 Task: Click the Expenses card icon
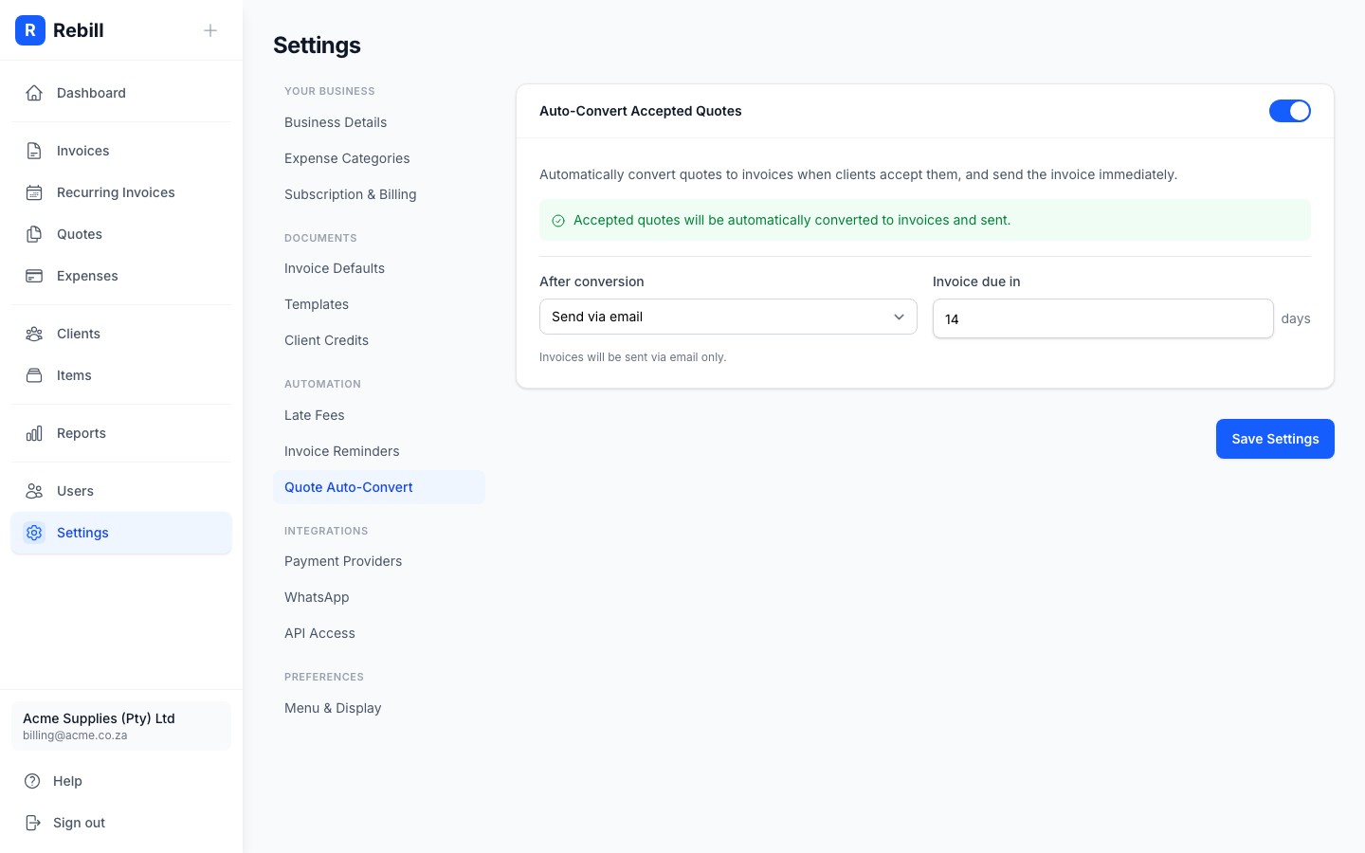[34, 275]
